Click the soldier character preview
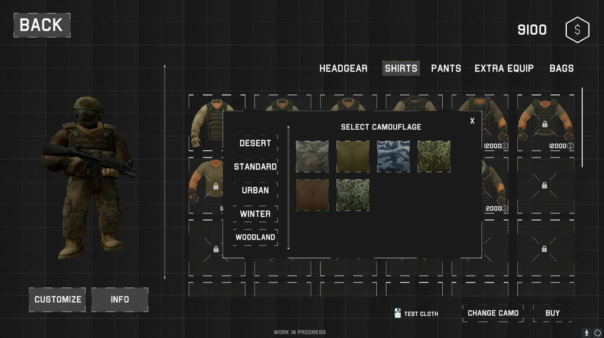The height and width of the screenshot is (338, 604). (x=88, y=177)
